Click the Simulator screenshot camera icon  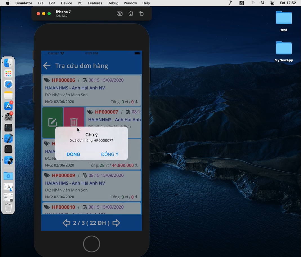(120, 14)
